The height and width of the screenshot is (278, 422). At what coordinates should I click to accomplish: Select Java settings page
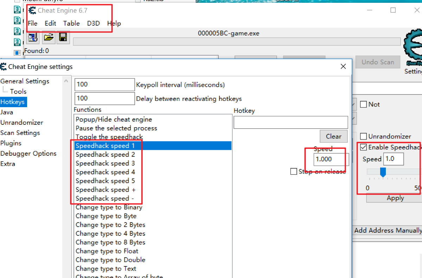[x=7, y=112]
